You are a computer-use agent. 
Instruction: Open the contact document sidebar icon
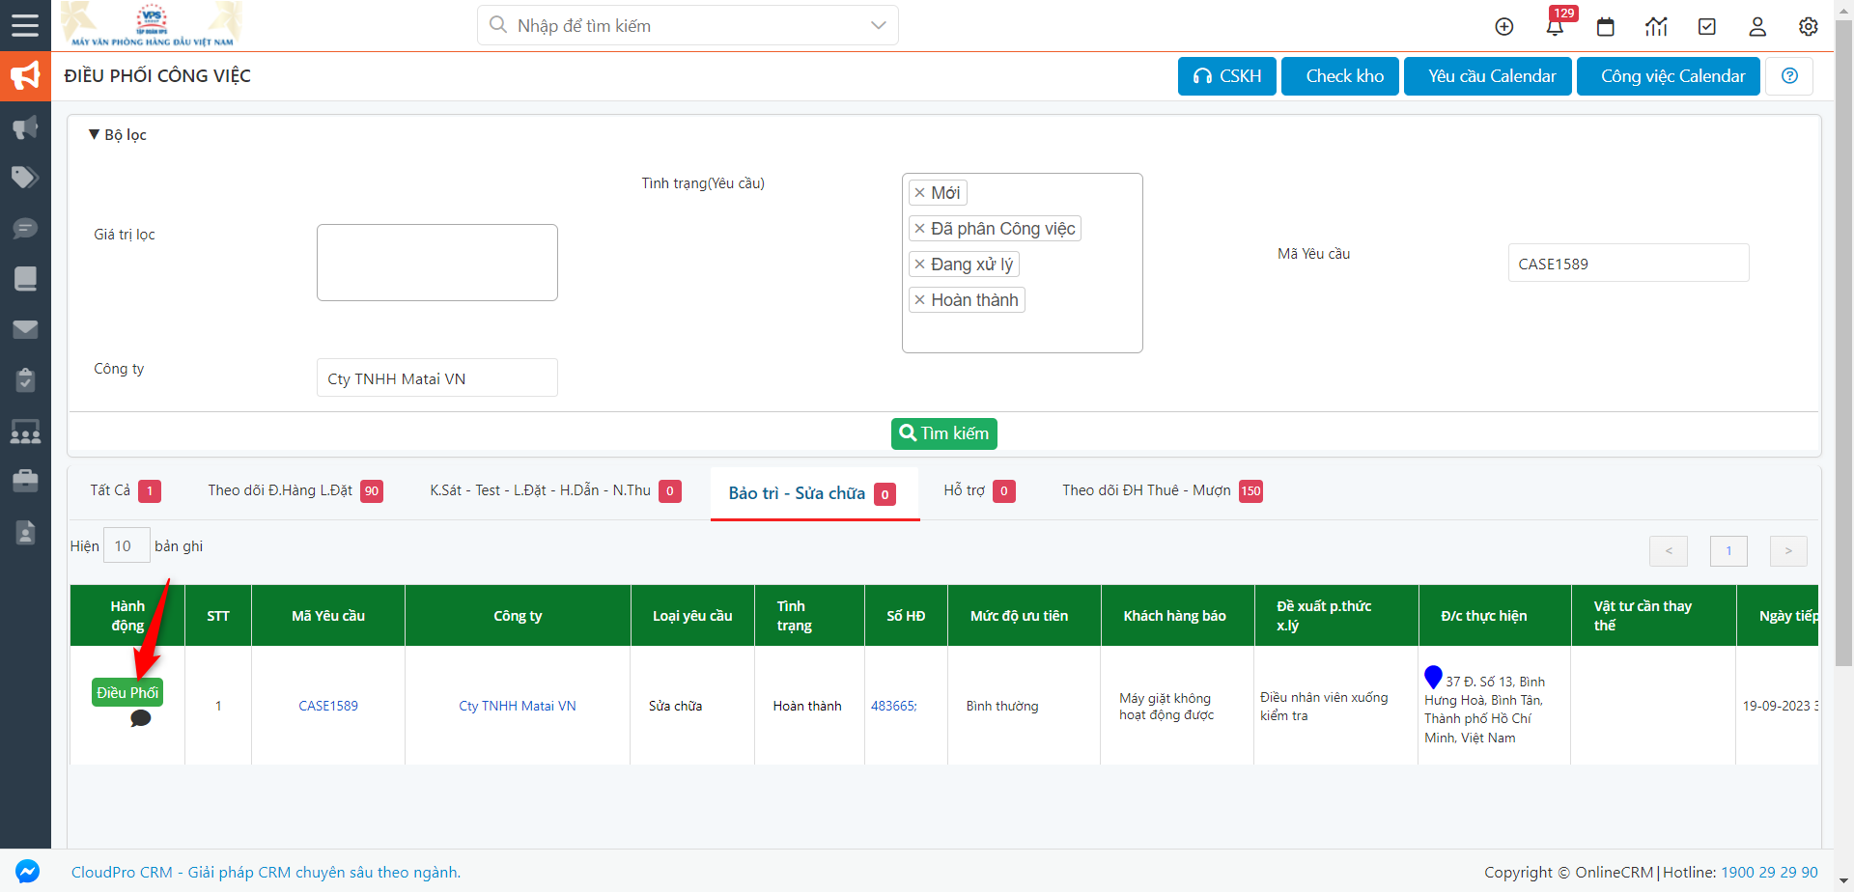25,532
